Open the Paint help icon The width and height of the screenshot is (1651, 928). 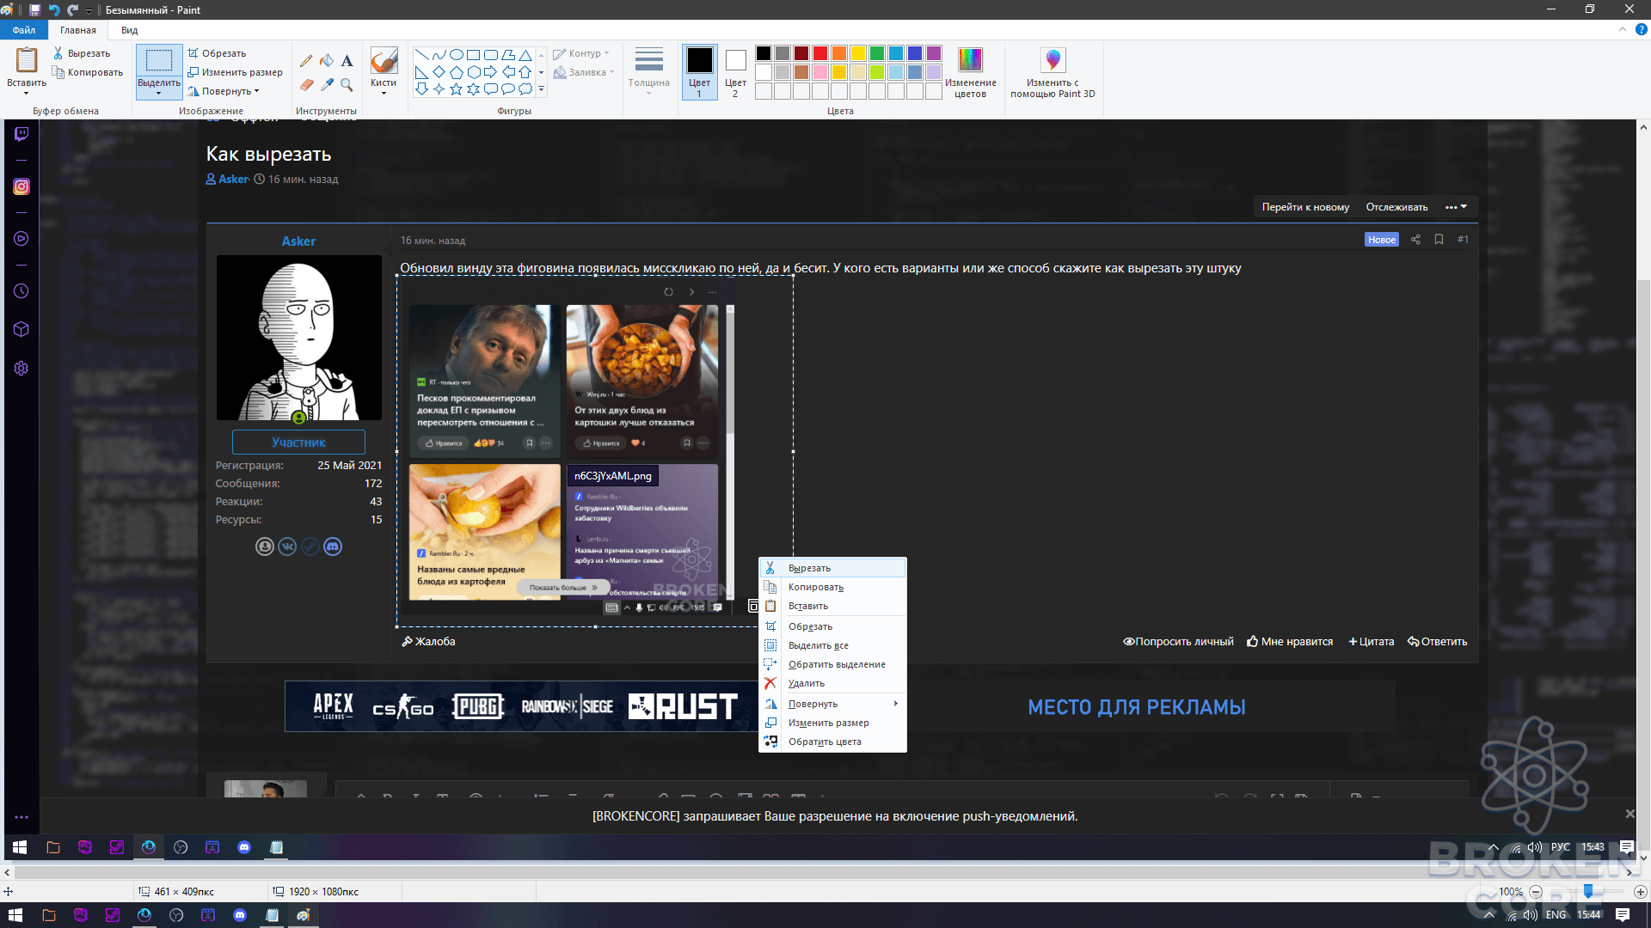pyautogui.click(x=1641, y=29)
